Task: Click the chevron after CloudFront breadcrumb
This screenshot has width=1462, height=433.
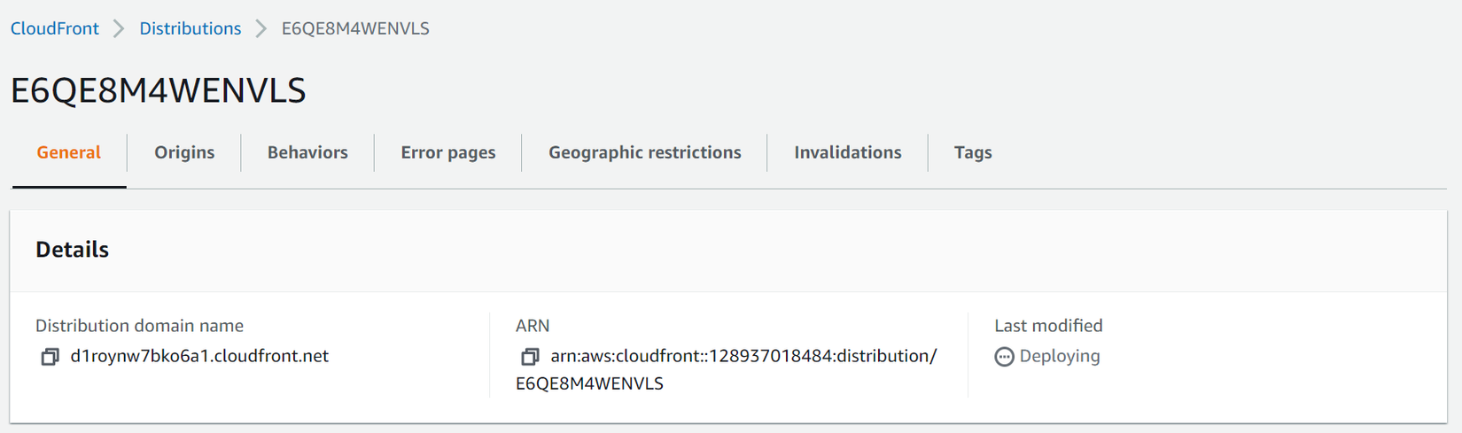Action: (x=119, y=28)
